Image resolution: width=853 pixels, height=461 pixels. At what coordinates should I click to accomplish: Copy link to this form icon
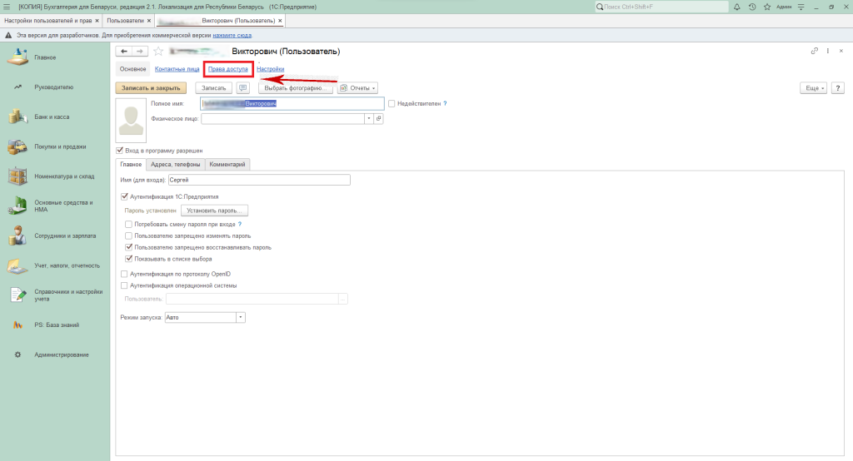(815, 52)
